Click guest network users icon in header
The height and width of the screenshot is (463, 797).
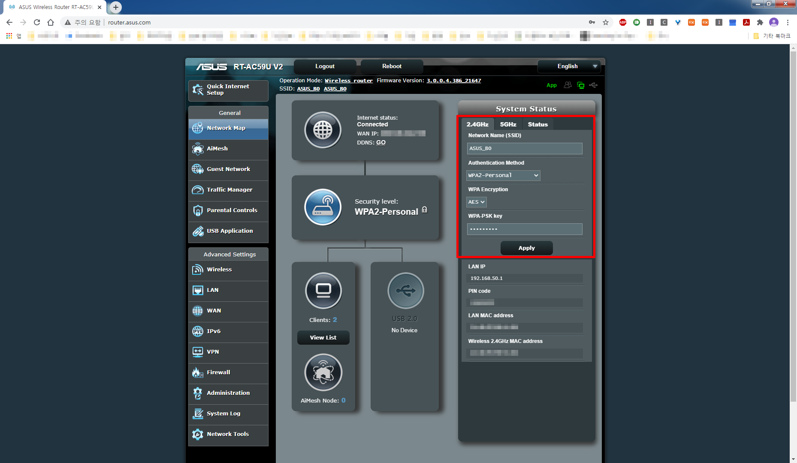[x=568, y=85]
